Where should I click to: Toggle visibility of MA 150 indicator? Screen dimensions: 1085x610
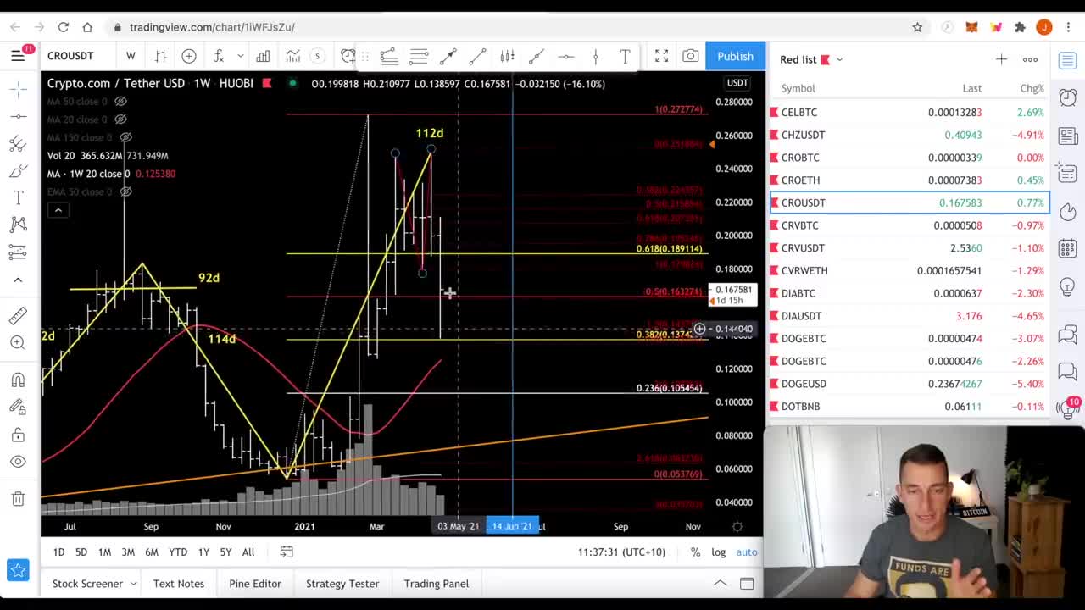[x=125, y=137]
